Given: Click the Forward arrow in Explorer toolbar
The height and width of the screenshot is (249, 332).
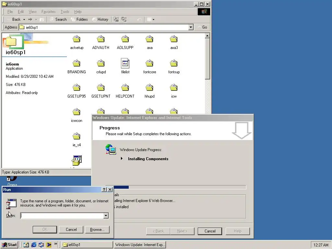Looking at the screenshot, I should [x=30, y=19].
